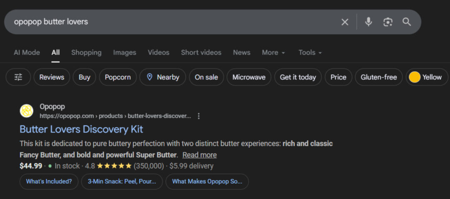Image resolution: width=450 pixels, height=199 pixels.
Task: Toggle the Nearby filter chip
Action: point(162,77)
